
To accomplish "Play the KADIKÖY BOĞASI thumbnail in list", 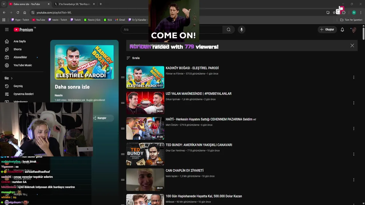I will [x=145, y=77].
